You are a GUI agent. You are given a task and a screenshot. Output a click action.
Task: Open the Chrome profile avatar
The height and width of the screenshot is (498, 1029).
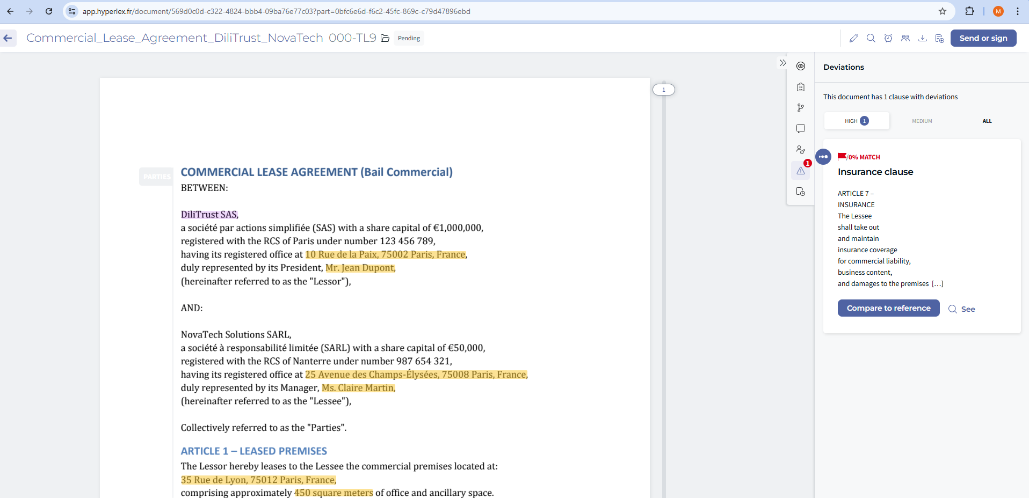coord(998,11)
